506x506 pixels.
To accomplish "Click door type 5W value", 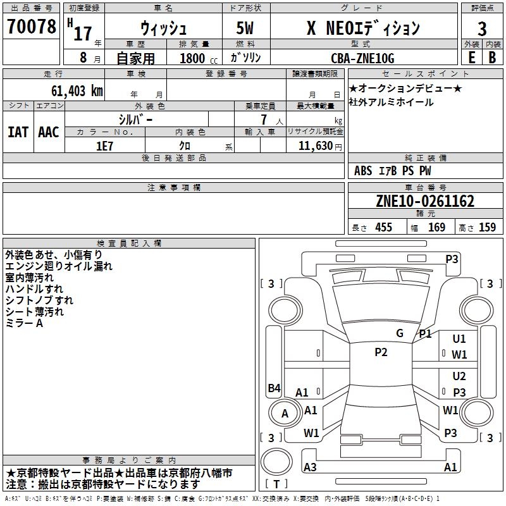I will point(245,28).
